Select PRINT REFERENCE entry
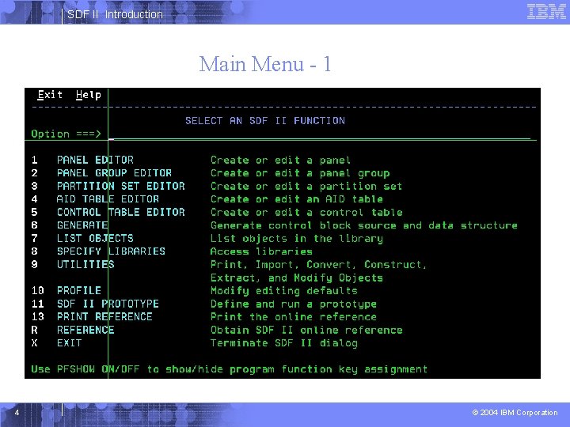The height and width of the screenshot is (427, 570). click(x=104, y=317)
